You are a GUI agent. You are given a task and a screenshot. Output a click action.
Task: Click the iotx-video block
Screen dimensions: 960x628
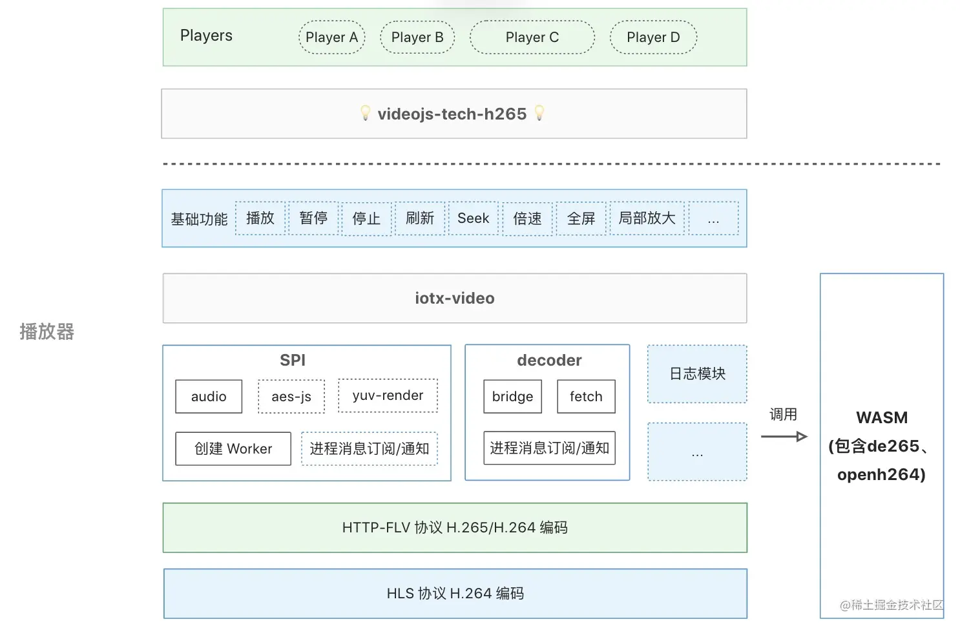coord(455,298)
